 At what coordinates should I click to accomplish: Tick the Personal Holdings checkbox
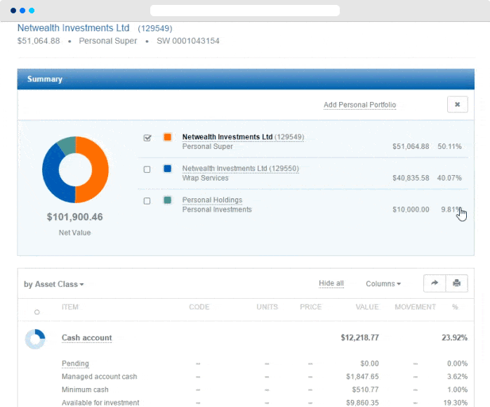click(x=147, y=201)
